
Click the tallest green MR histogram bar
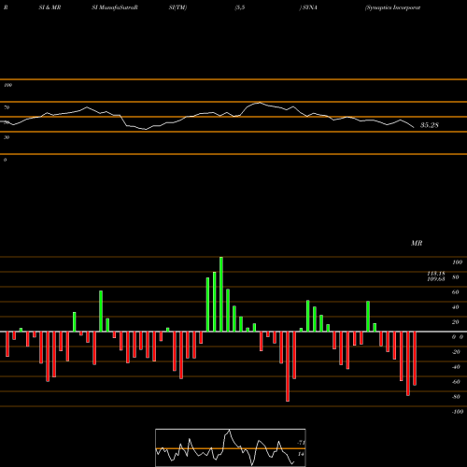[221, 294]
